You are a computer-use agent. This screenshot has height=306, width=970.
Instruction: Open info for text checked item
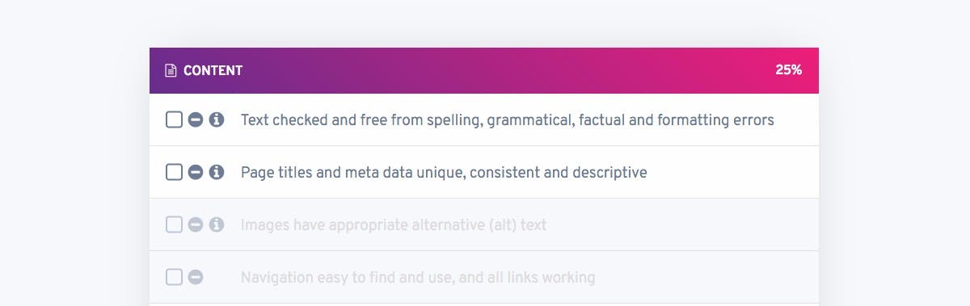[x=217, y=119]
